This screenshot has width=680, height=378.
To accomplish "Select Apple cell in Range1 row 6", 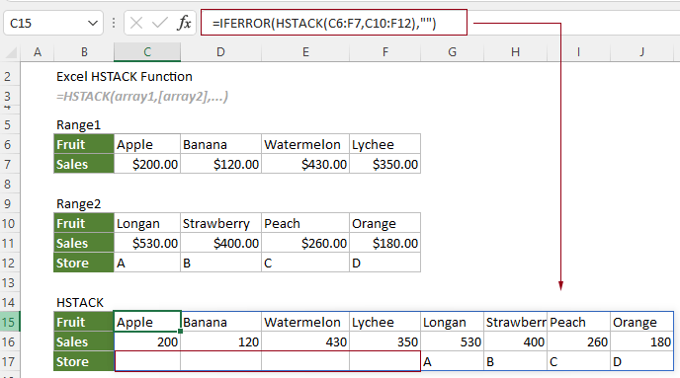I will (x=147, y=145).
